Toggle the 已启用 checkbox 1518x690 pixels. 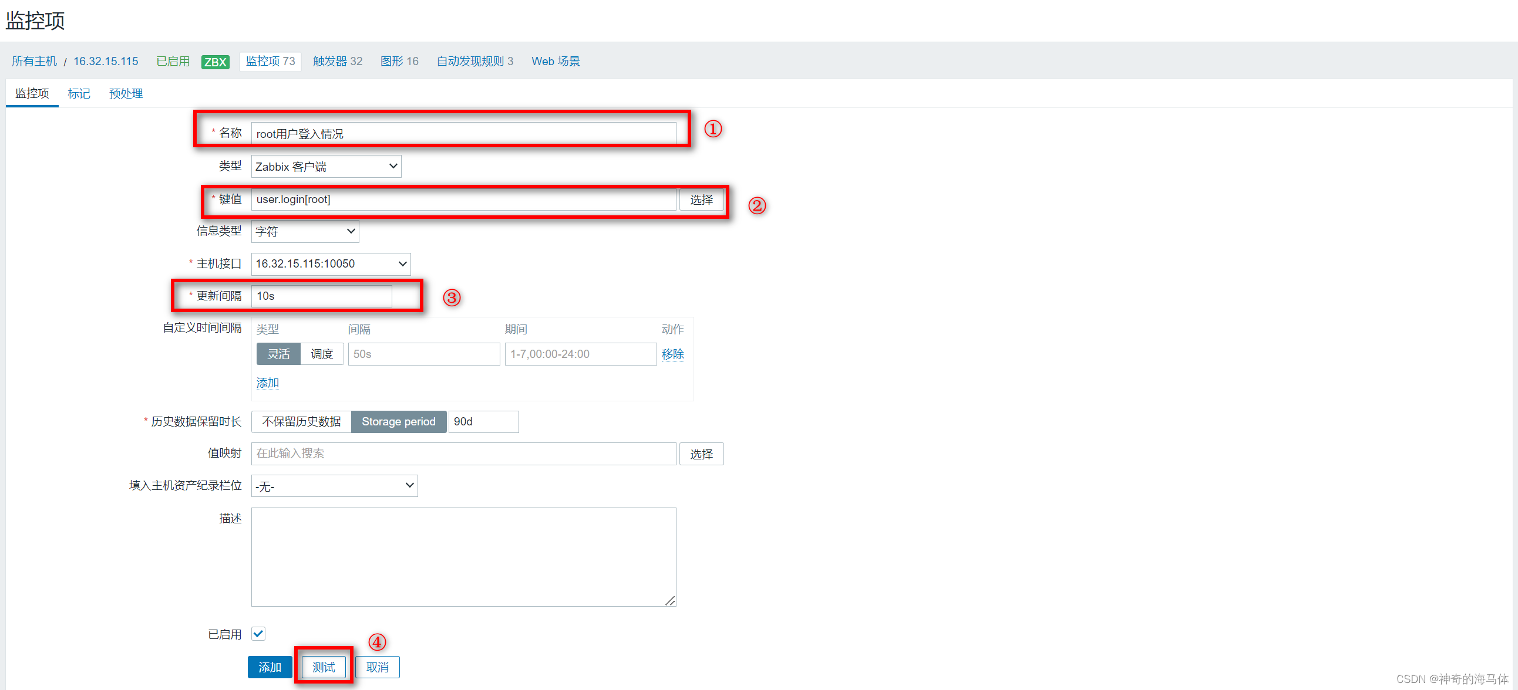(x=258, y=634)
